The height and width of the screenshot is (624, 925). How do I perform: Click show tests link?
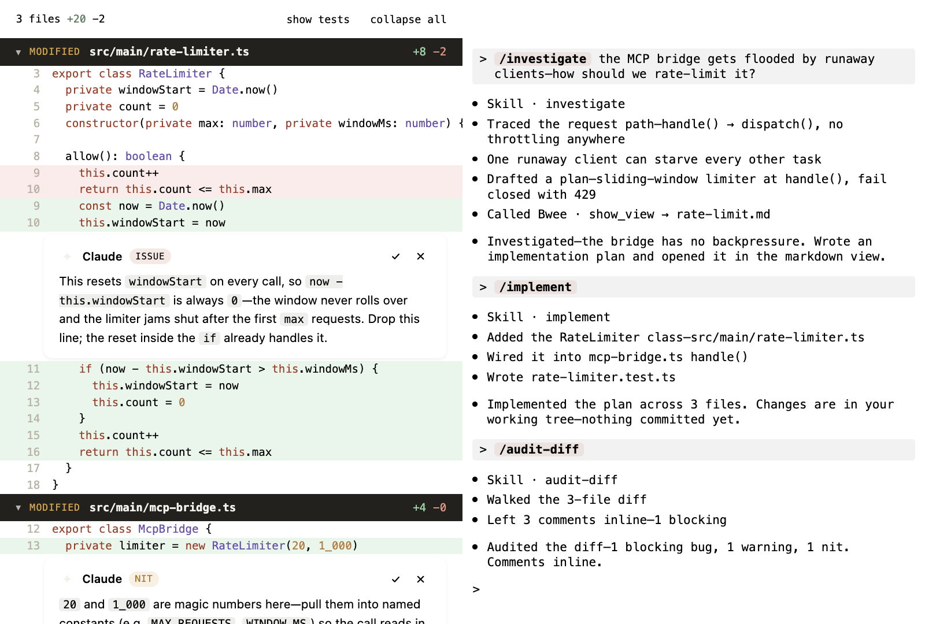coord(318,20)
